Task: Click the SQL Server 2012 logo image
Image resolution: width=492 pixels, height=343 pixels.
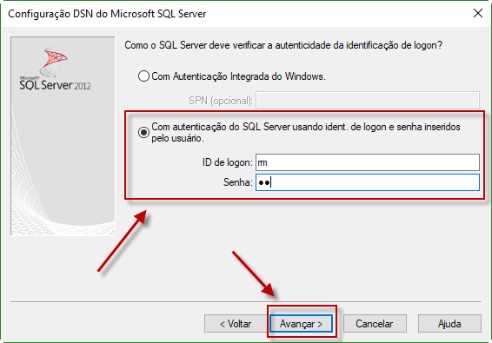Action: 56,69
